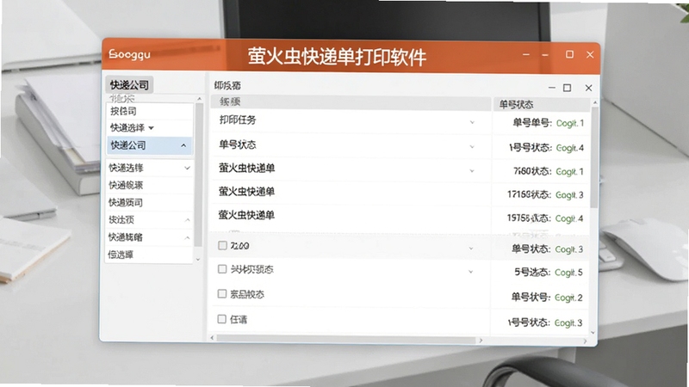
Task: Expand the first 萤火虫快递单 row chevron
Action: (x=472, y=170)
